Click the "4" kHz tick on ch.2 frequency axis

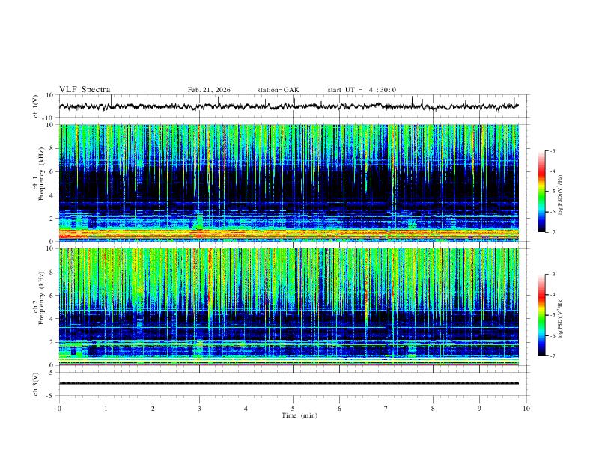coord(52,319)
